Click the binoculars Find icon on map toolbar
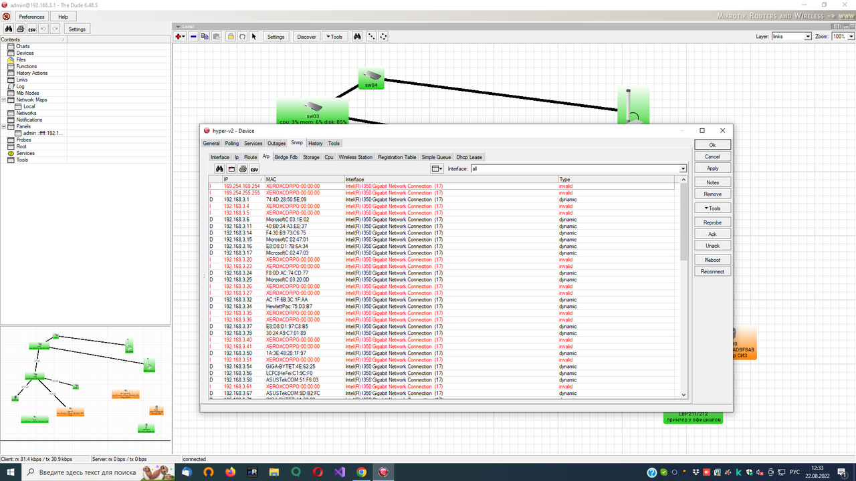Image resolution: width=856 pixels, height=481 pixels. 358,37
